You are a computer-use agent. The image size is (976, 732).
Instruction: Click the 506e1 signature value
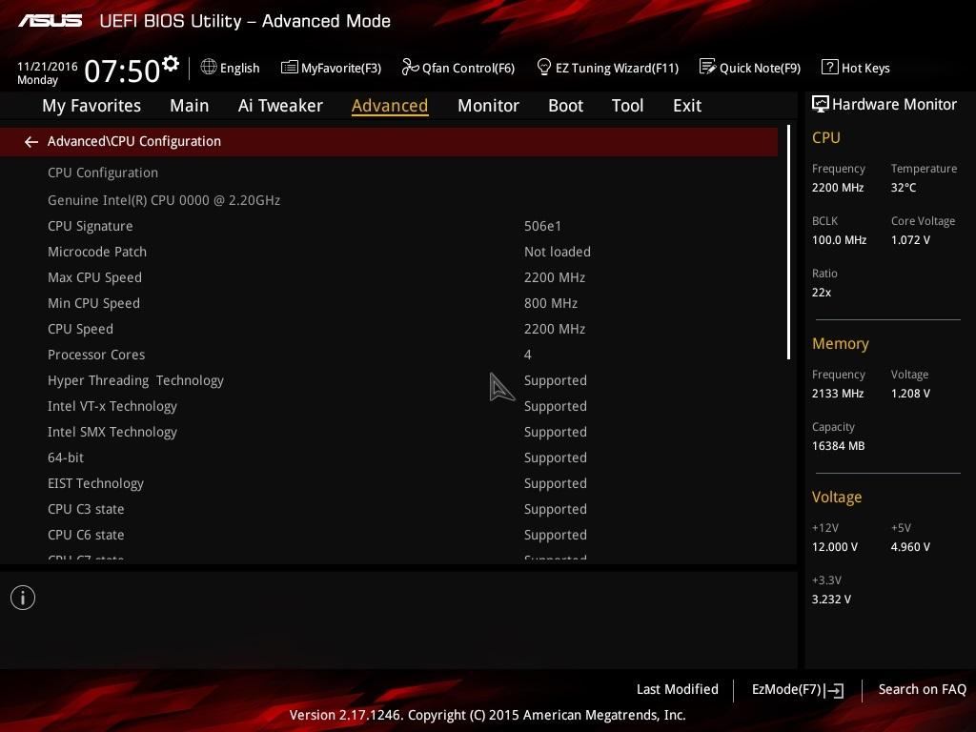point(542,226)
